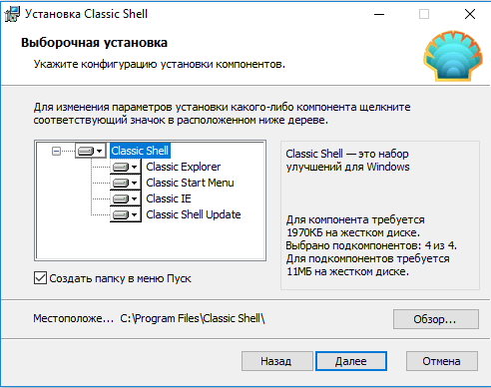The height and width of the screenshot is (388, 491).
Task: Click the Classic Shell seashell logo
Action: [x=453, y=56]
